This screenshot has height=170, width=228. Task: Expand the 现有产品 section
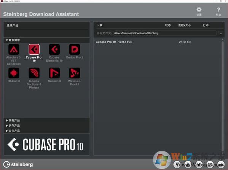point(13,120)
